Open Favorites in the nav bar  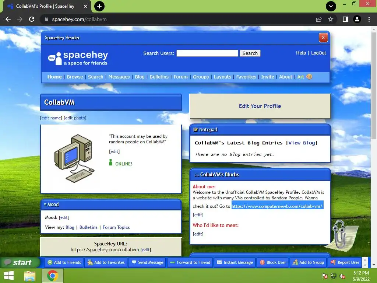pos(246,77)
